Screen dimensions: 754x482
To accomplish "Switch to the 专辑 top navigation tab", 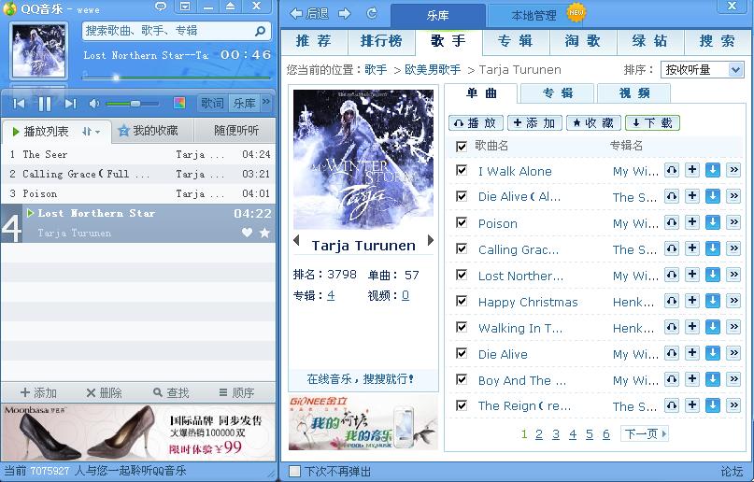I will pyautogui.click(x=515, y=41).
